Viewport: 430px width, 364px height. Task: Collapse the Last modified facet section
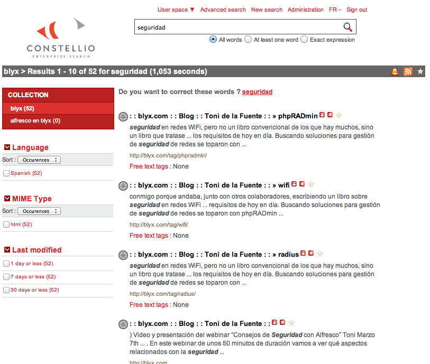point(7,250)
